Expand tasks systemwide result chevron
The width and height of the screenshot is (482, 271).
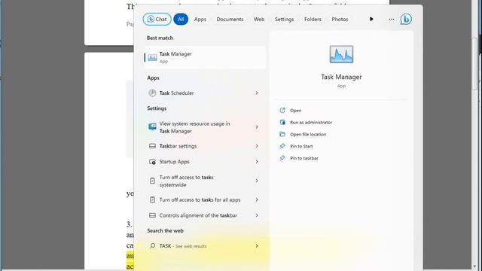coord(257,181)
